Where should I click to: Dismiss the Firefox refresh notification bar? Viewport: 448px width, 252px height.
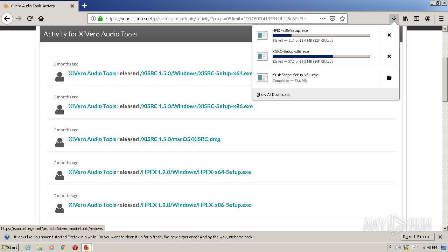coord(440,237)
